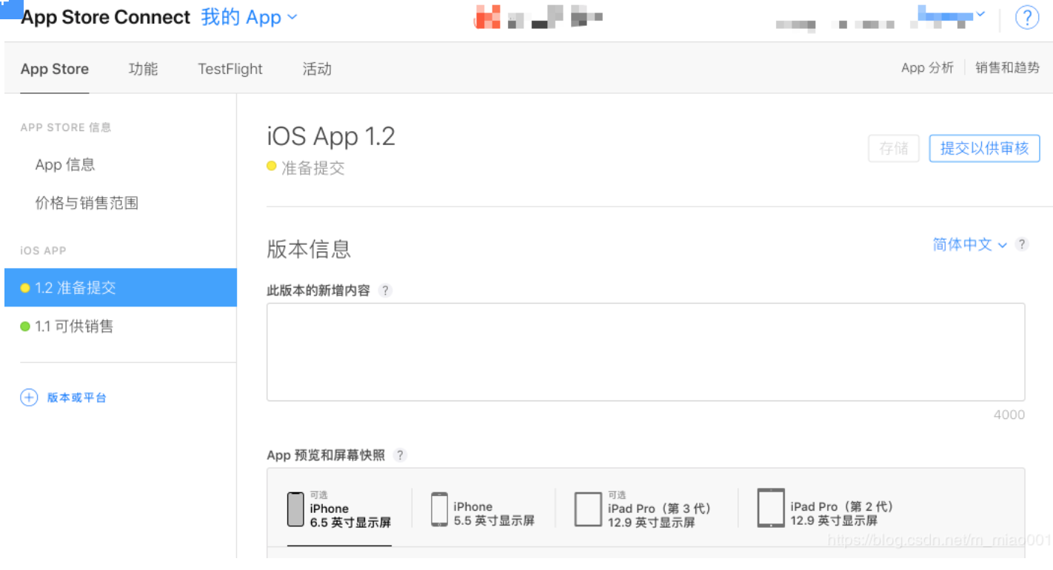Screen dimensions: 1053x570
Task: Select iPad Pro 第 3 代 device icon
Action: point(588,509)
